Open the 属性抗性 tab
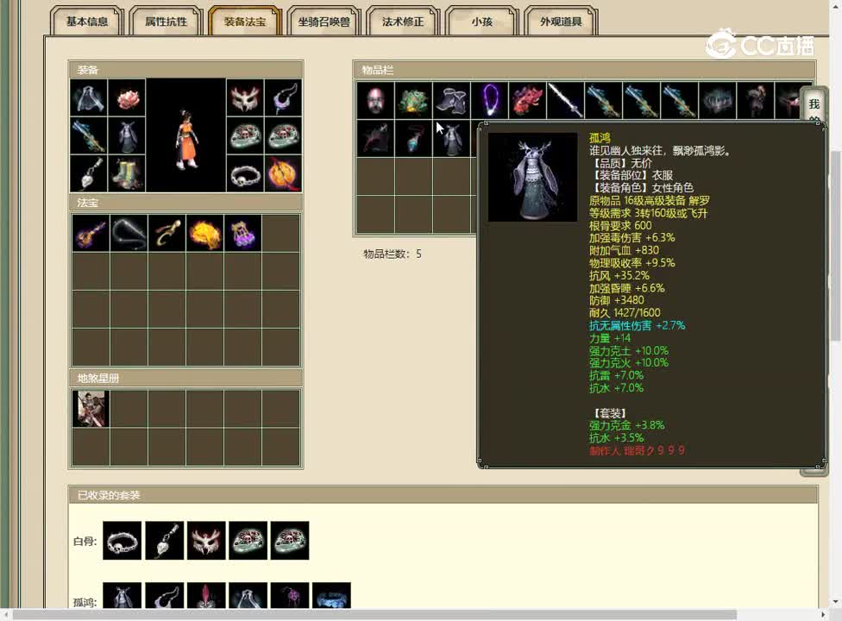Image resolution: width=842 pixels, height=621 pixels. [167, 23]
